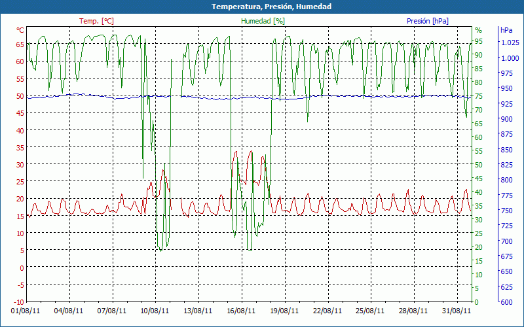
Task: Select the red 'Temp. [°C]' legend label
Action: point(96,21)
